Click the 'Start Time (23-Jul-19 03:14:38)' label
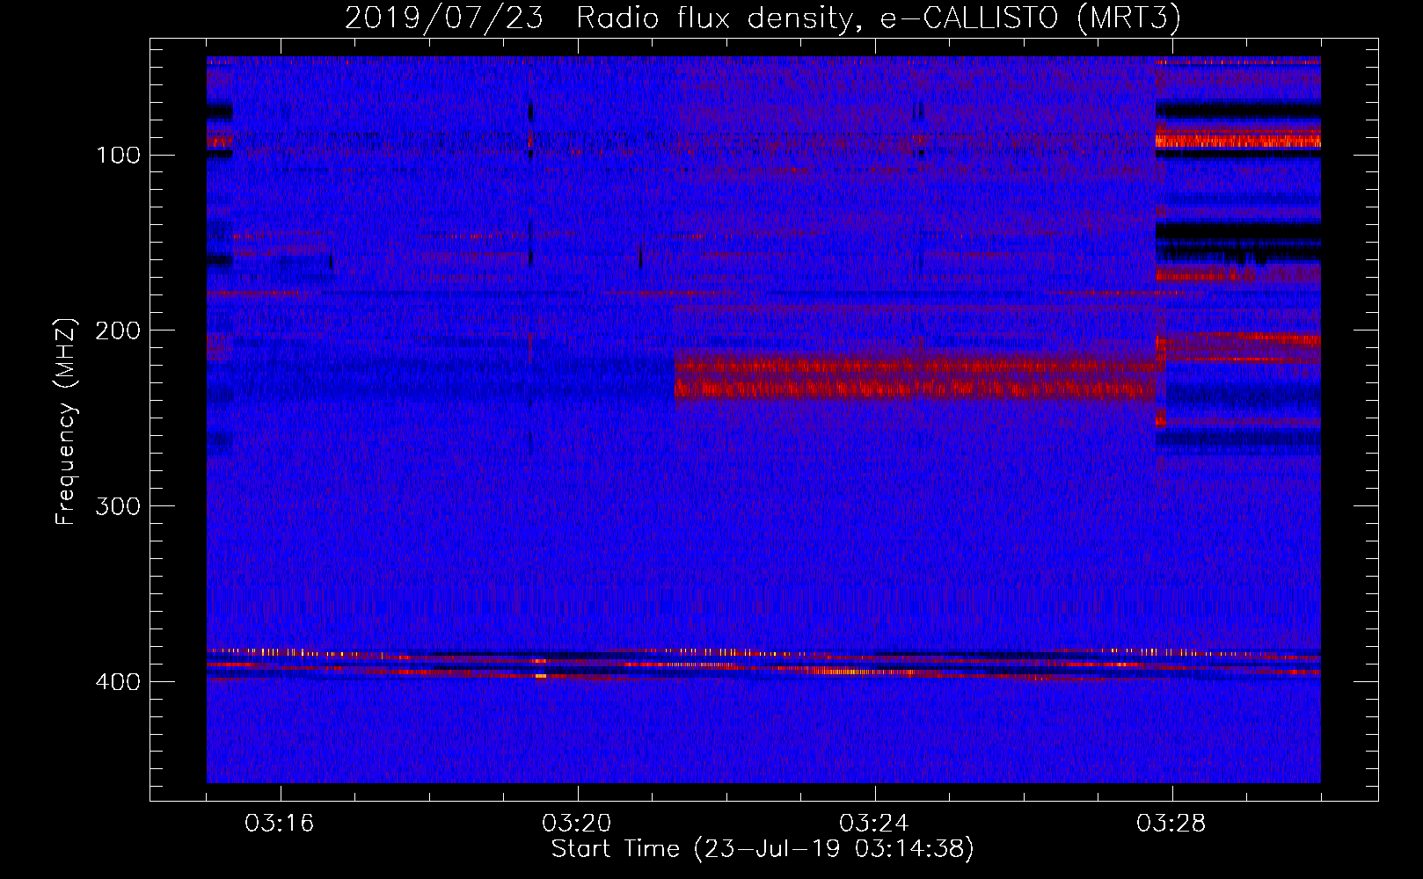This screenshot has height=879, width=1423. coord(763,849)
